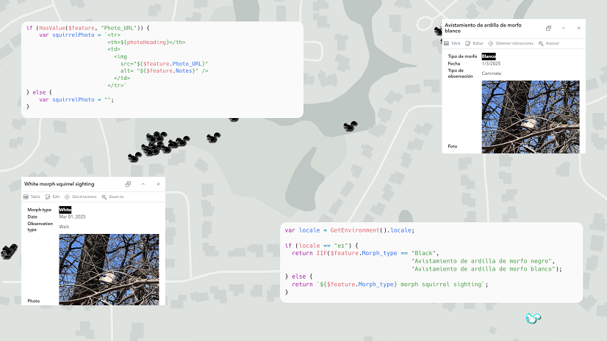Click the Walk observation value
Image resolution: width=607 pixels, height=341 pixels.
(x=64, y=227)
